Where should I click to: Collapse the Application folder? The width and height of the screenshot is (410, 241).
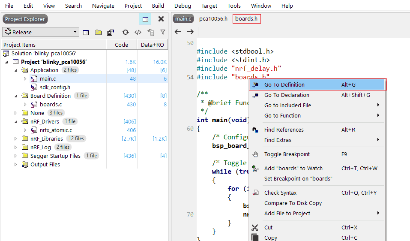point(16,70)
